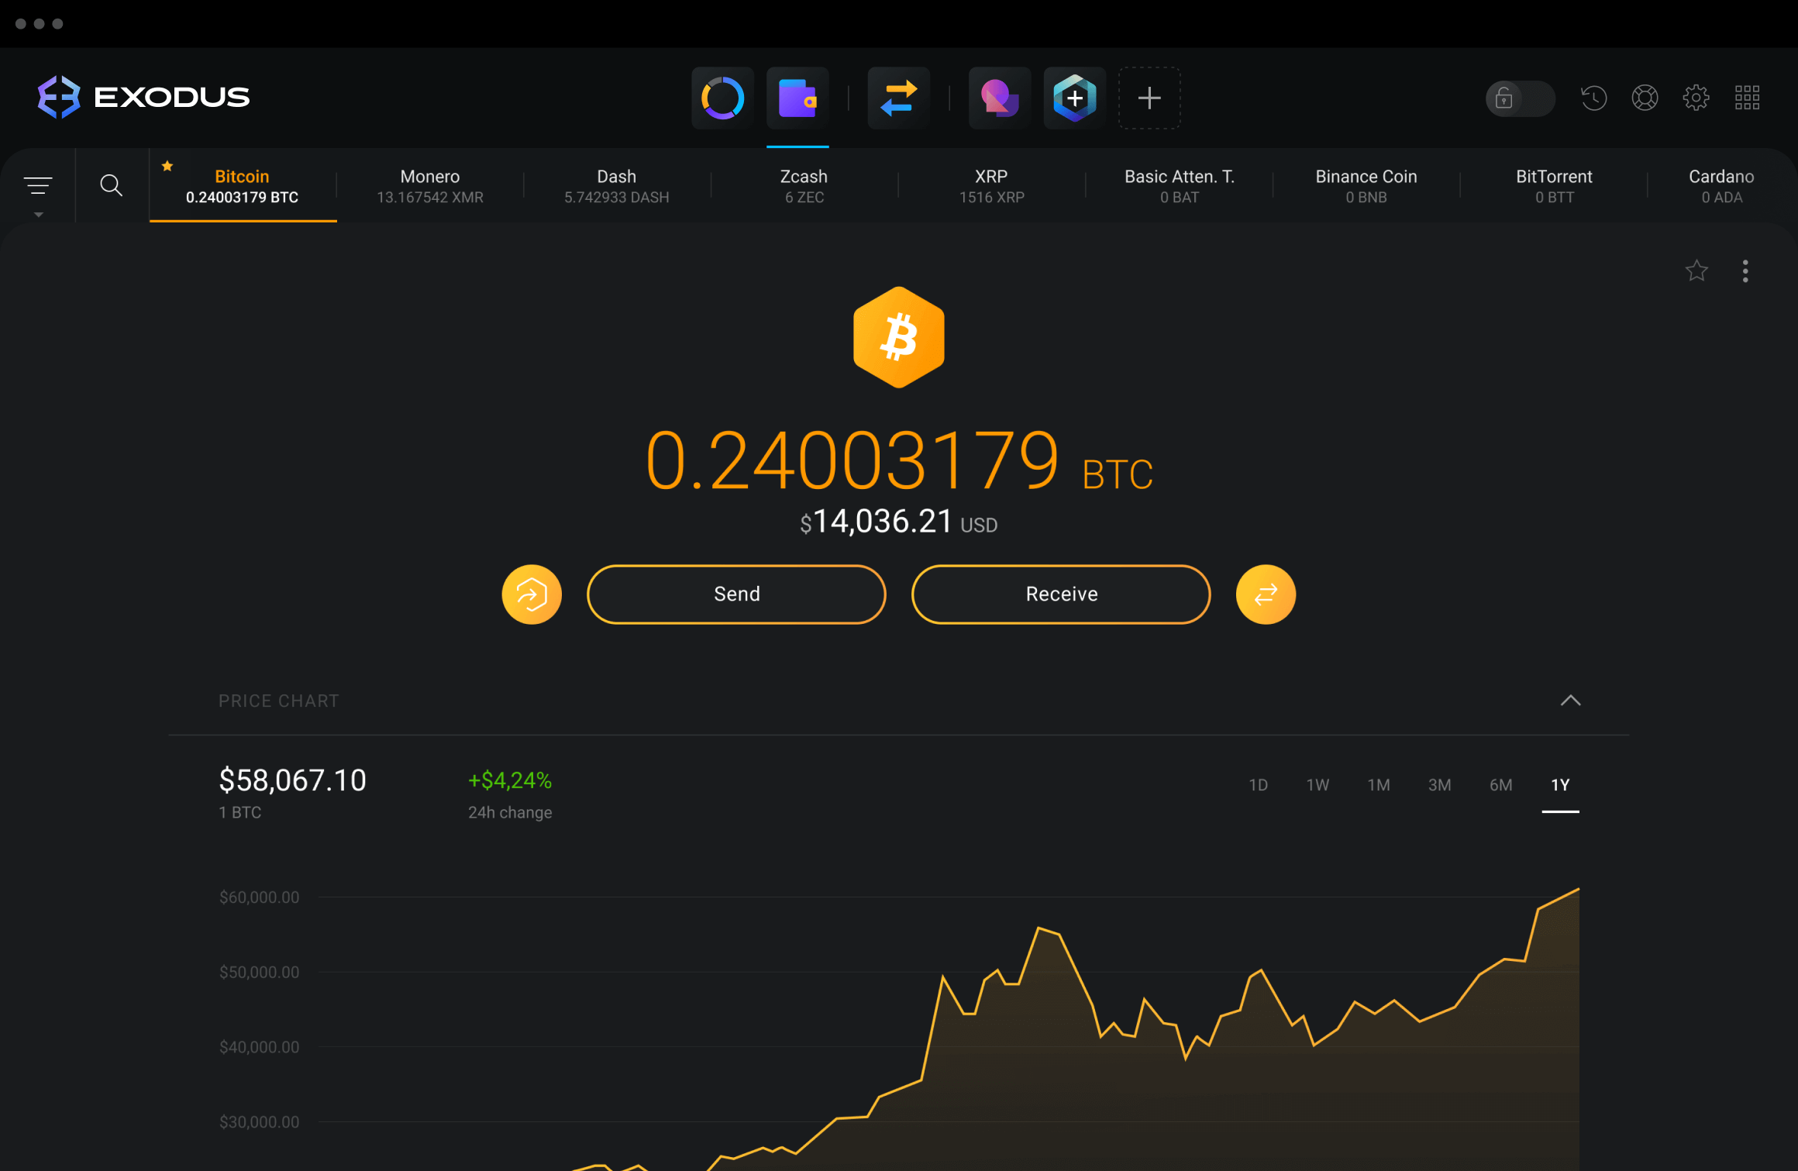Click the circular send icon beside Send
The height and width of the screenshot is (1171, 1798).
click(x=532, y=594)
